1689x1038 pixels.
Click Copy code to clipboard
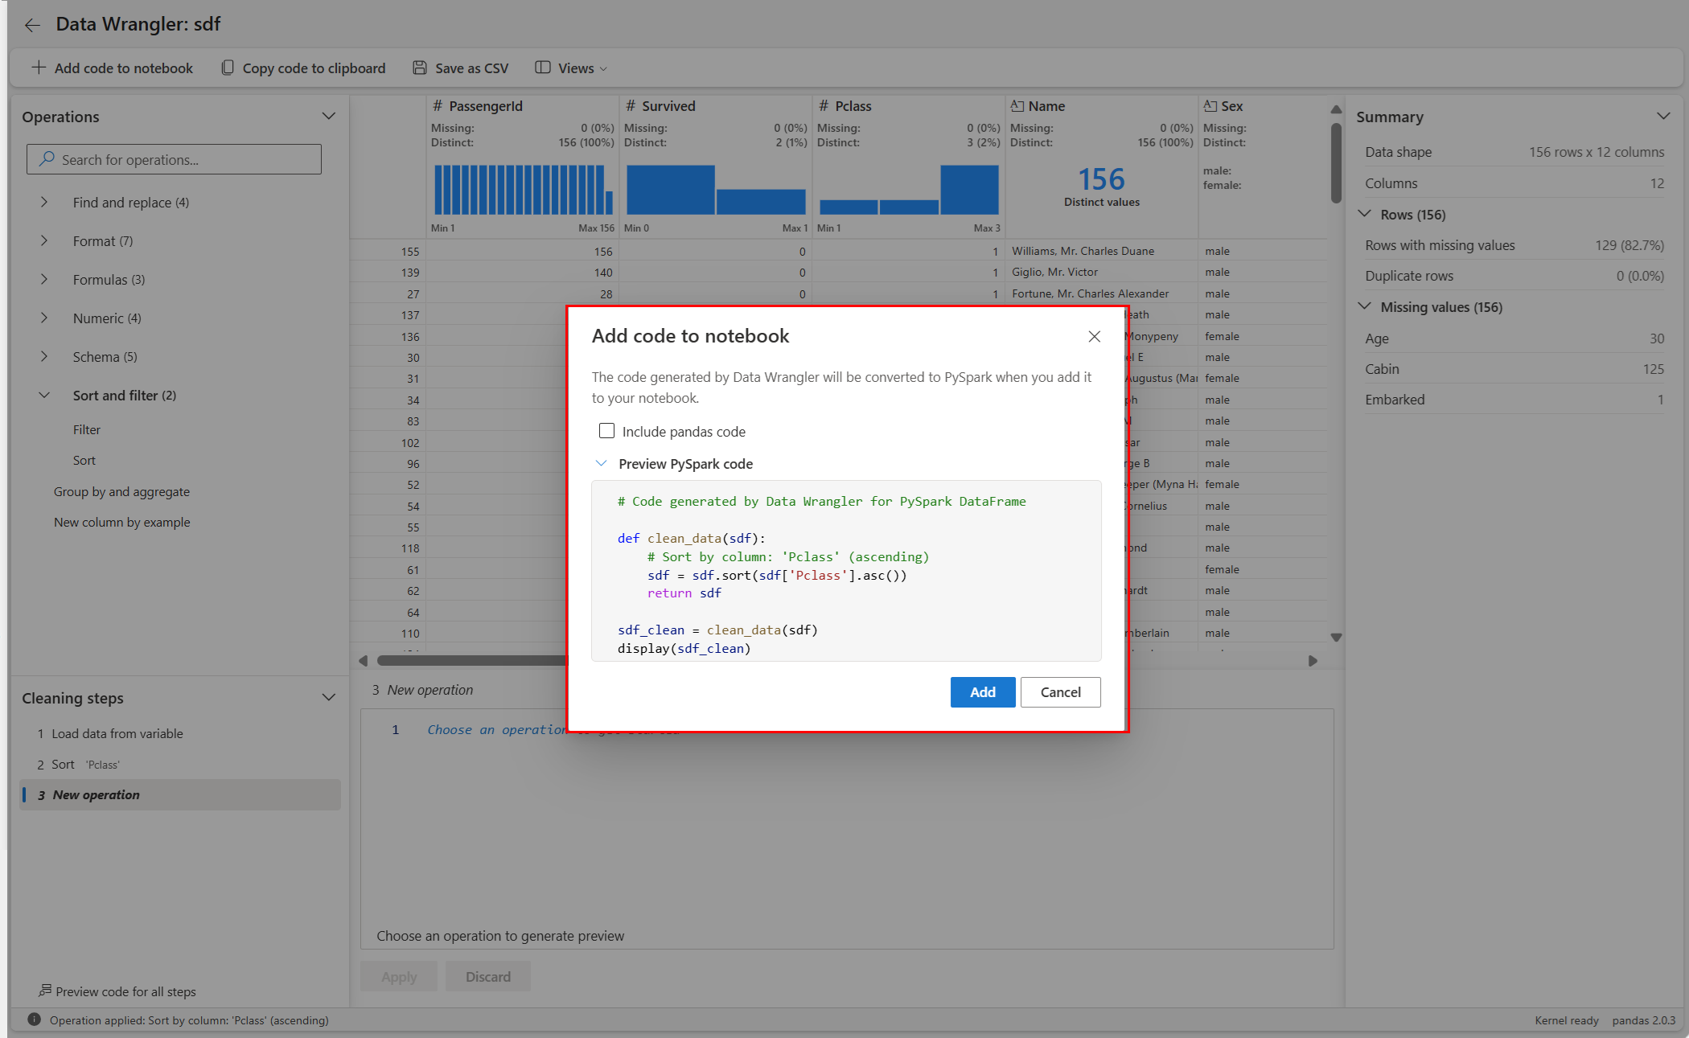pyautogui.click(x=303, y=68)
